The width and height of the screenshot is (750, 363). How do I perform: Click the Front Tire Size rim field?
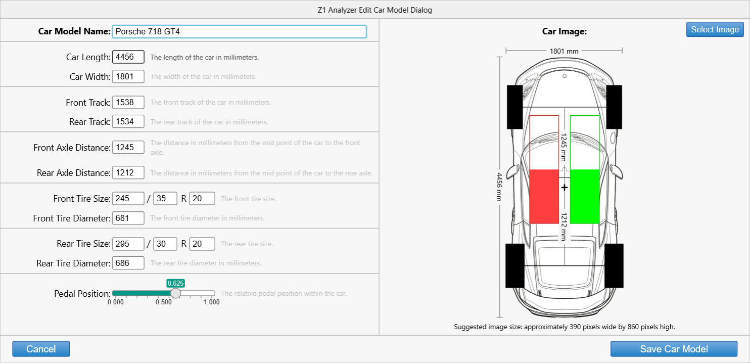coord(202,199)
